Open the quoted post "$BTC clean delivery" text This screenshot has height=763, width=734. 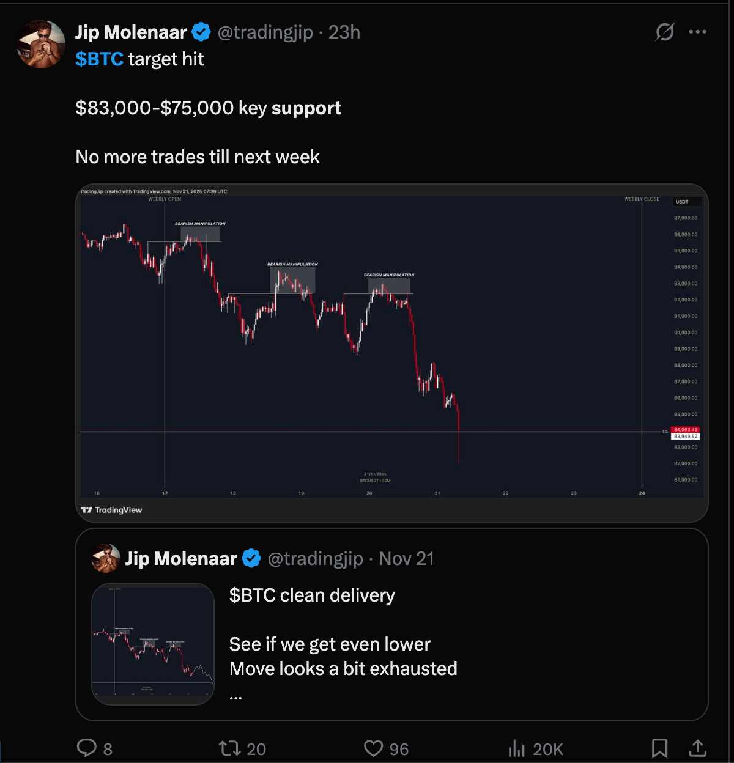tap(312, 595)
